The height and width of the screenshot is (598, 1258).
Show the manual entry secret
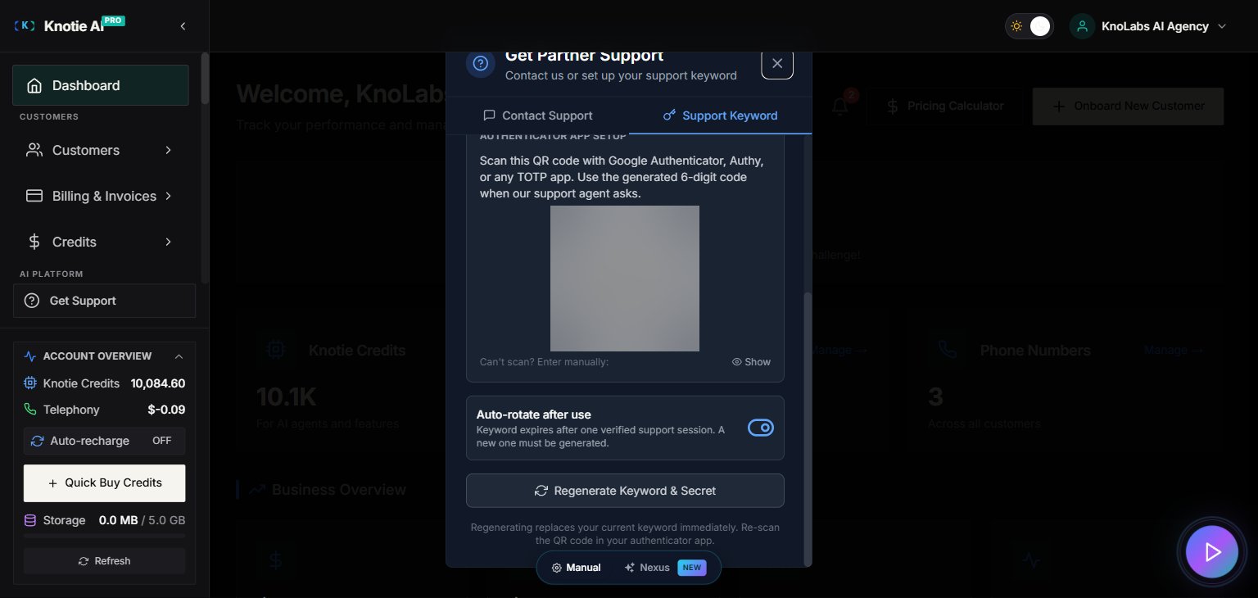[x=751, y=362]
